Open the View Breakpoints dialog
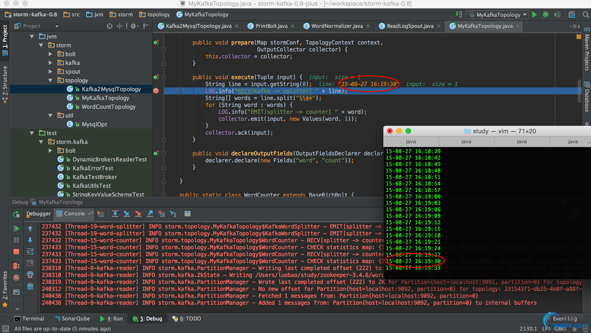 [x=16, y=266]
